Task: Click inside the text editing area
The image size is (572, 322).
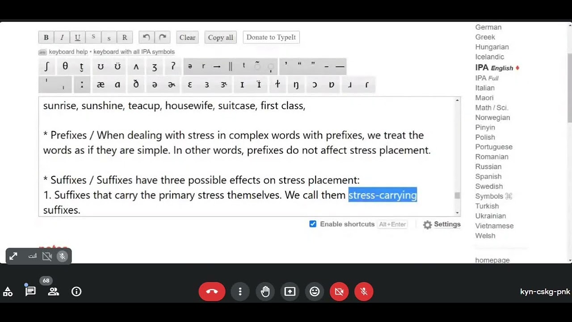Action: pyautogui.click(x=246, y=157)
